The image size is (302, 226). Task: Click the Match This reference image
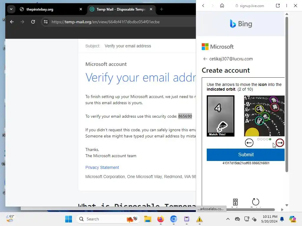coord(221,116)
